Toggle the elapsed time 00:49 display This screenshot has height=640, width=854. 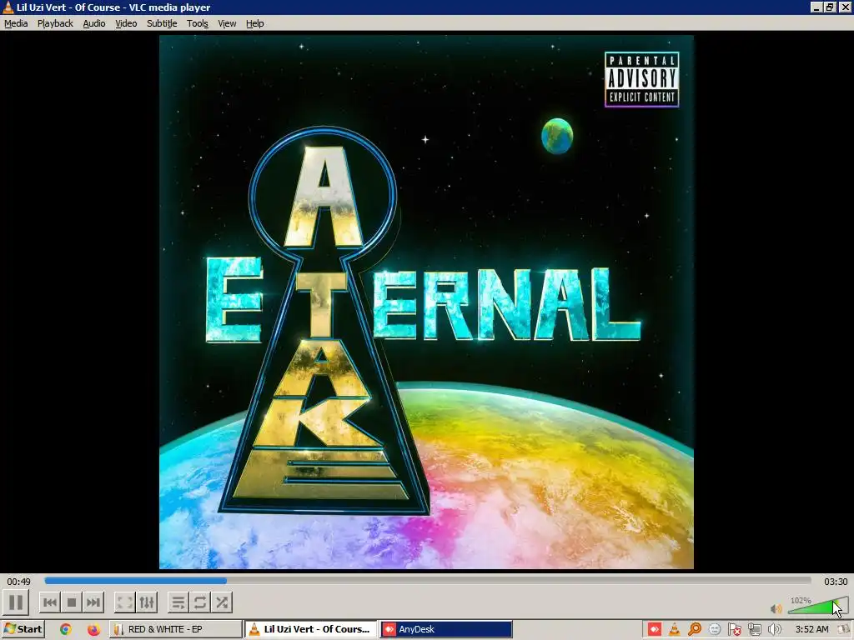pos(18,581)
